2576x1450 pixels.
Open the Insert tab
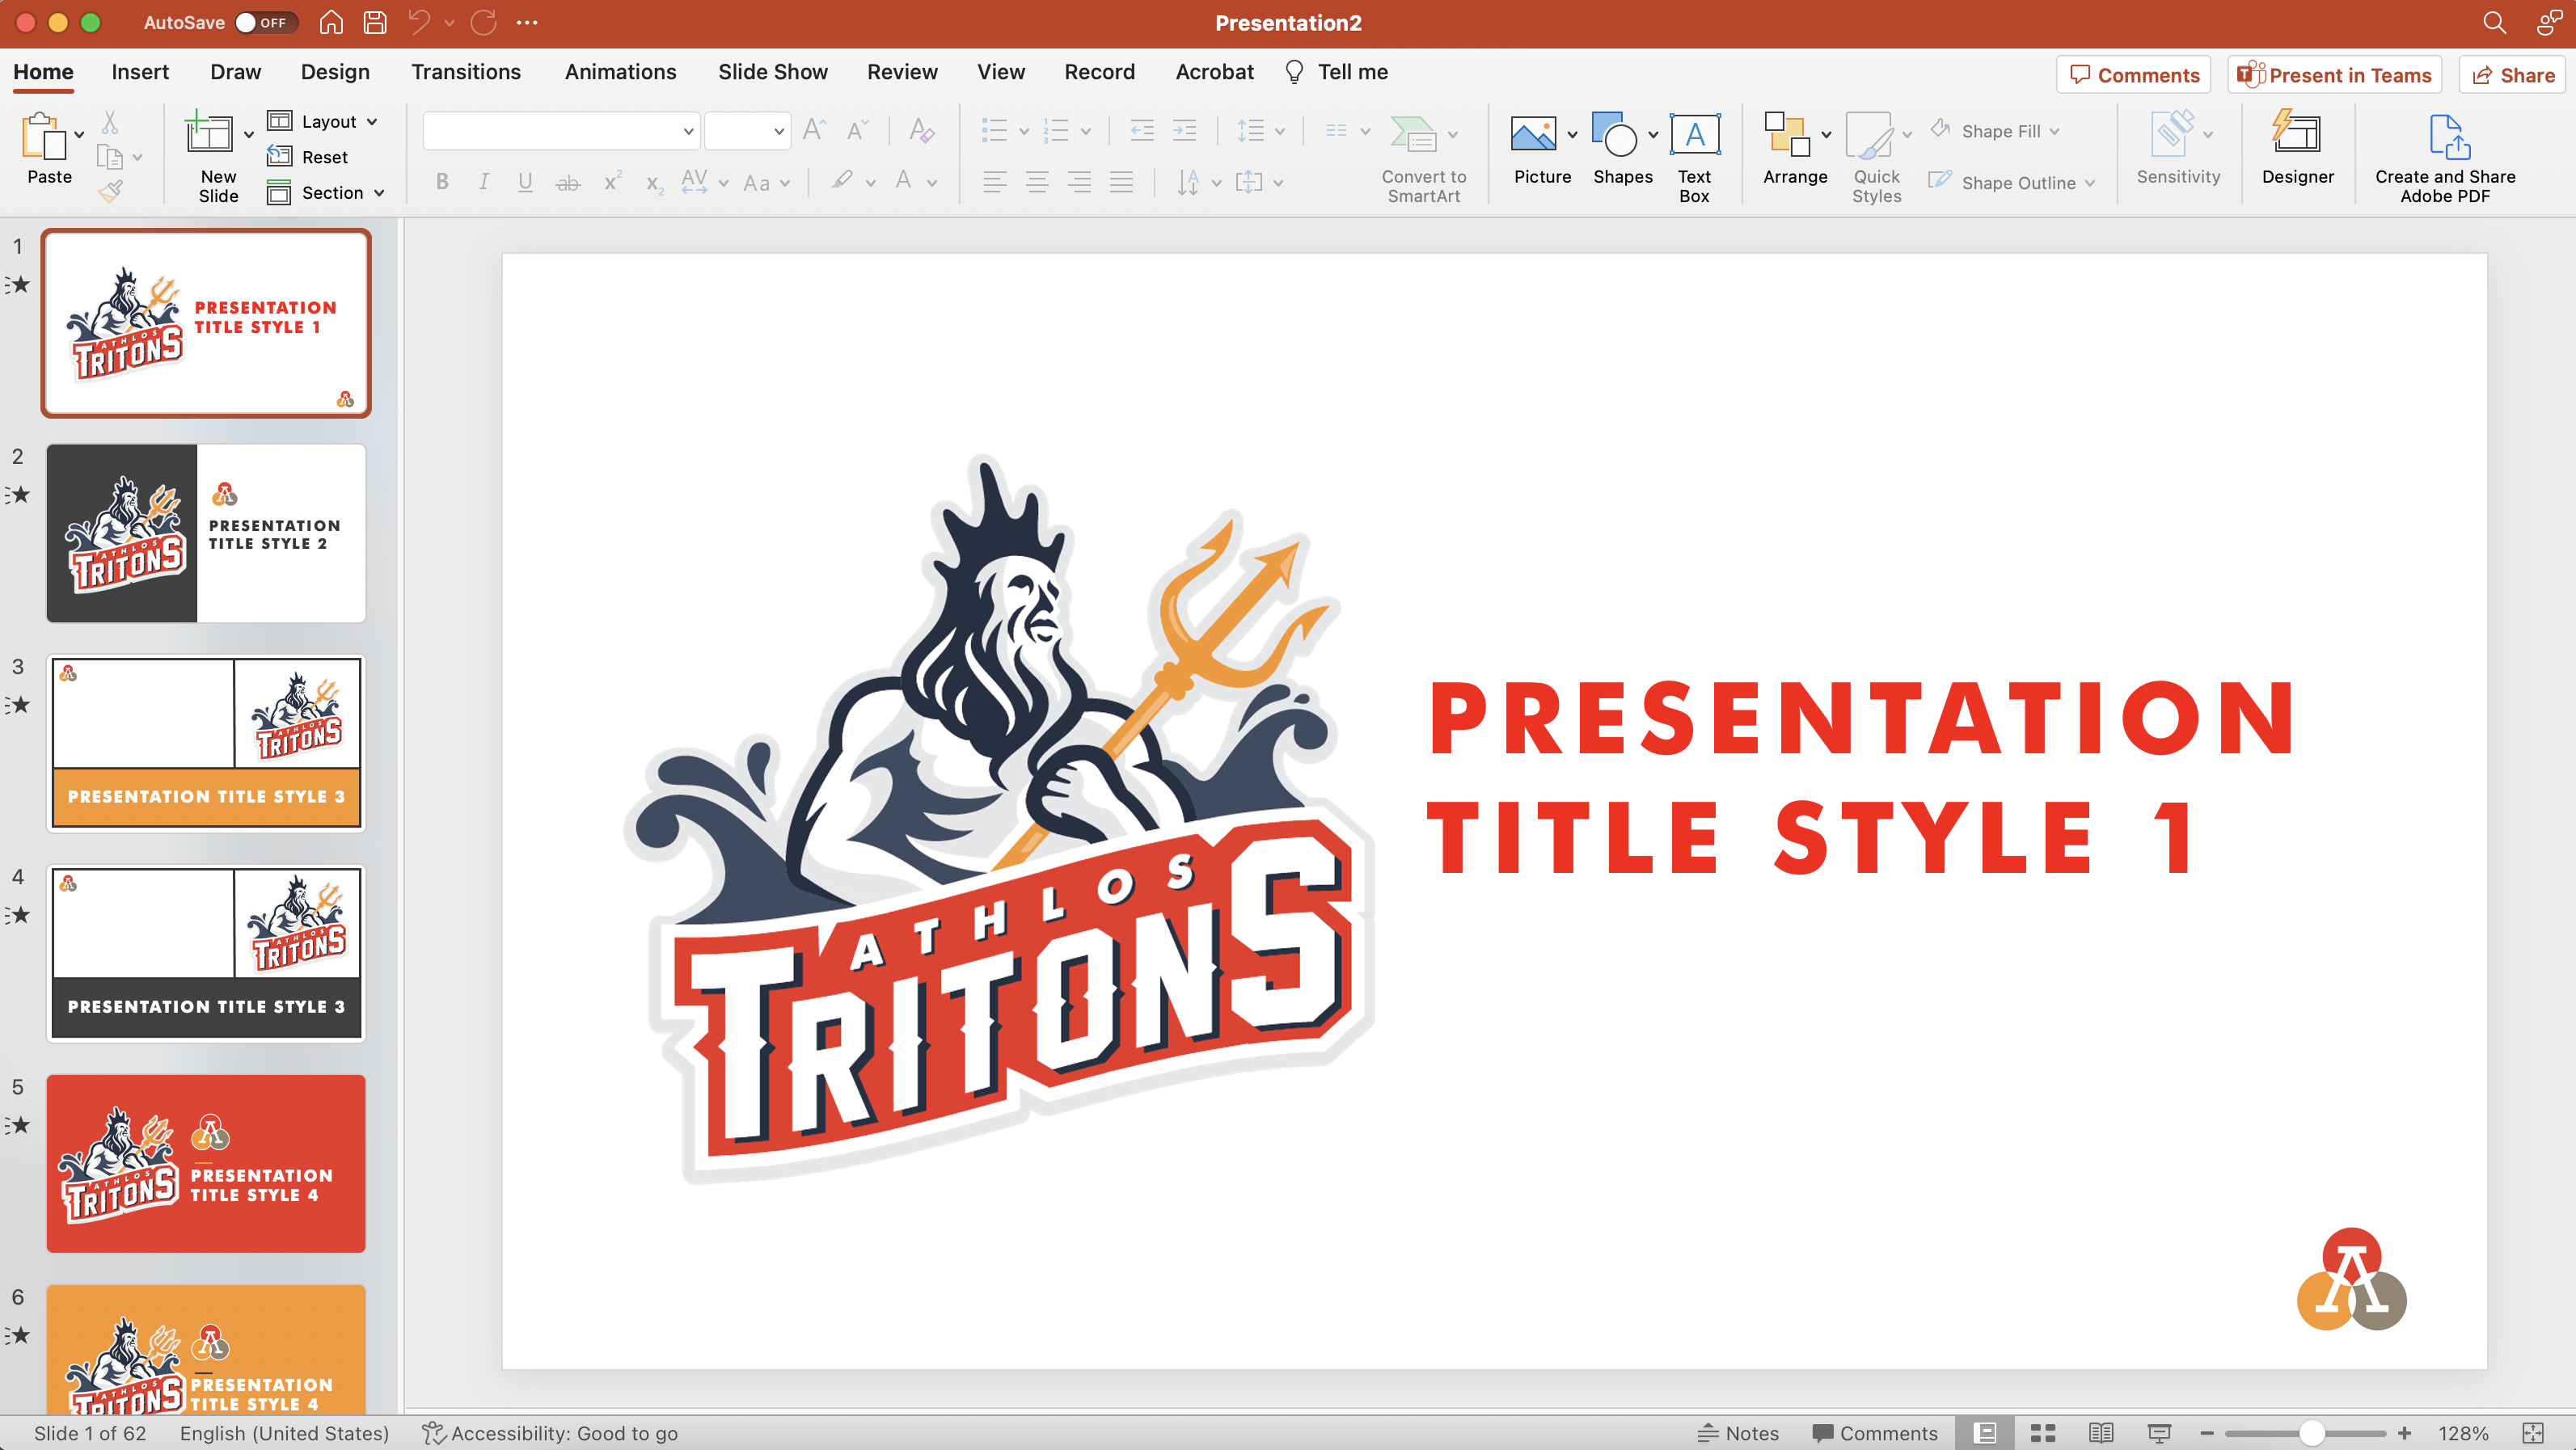[140, 72]
